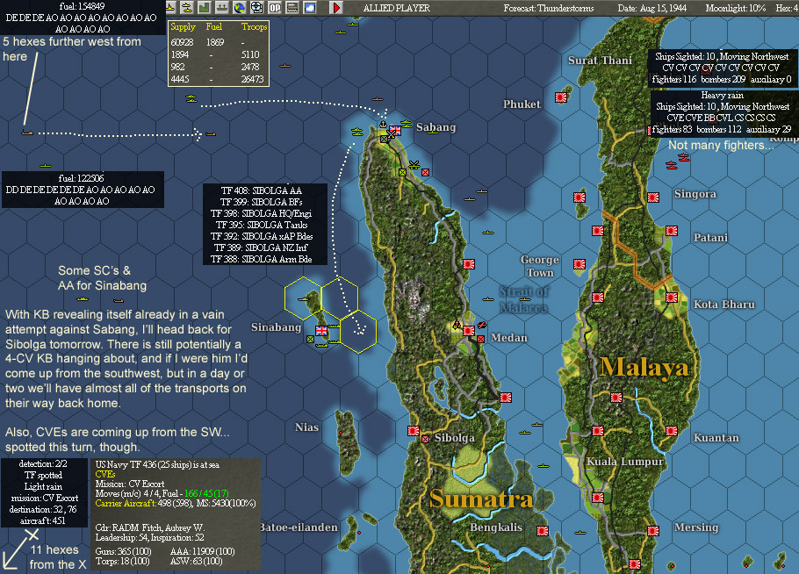Select the Japanese base flag at Sibolga
Image resolution: width=799 pixels, height=574 pixels.
click(x=414, y=431)
